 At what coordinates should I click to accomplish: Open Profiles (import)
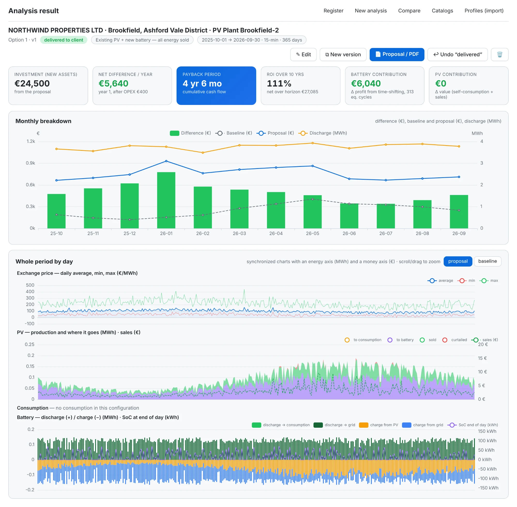(484, 11)
